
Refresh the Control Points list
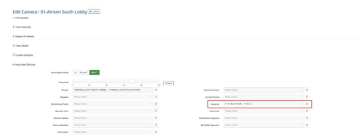[x=307, y=97]
